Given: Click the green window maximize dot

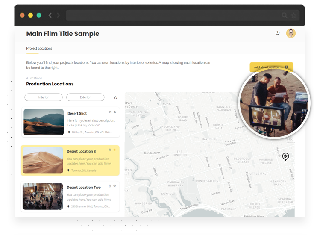Looking at the screenshot, I should [x=39, y=15].
